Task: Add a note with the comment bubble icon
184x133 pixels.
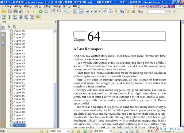Action: 37,17
